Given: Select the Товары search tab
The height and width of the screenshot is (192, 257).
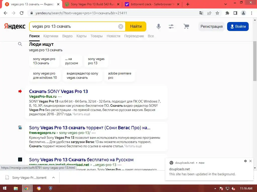Looking at the screenshot, I should pos(97,36).
